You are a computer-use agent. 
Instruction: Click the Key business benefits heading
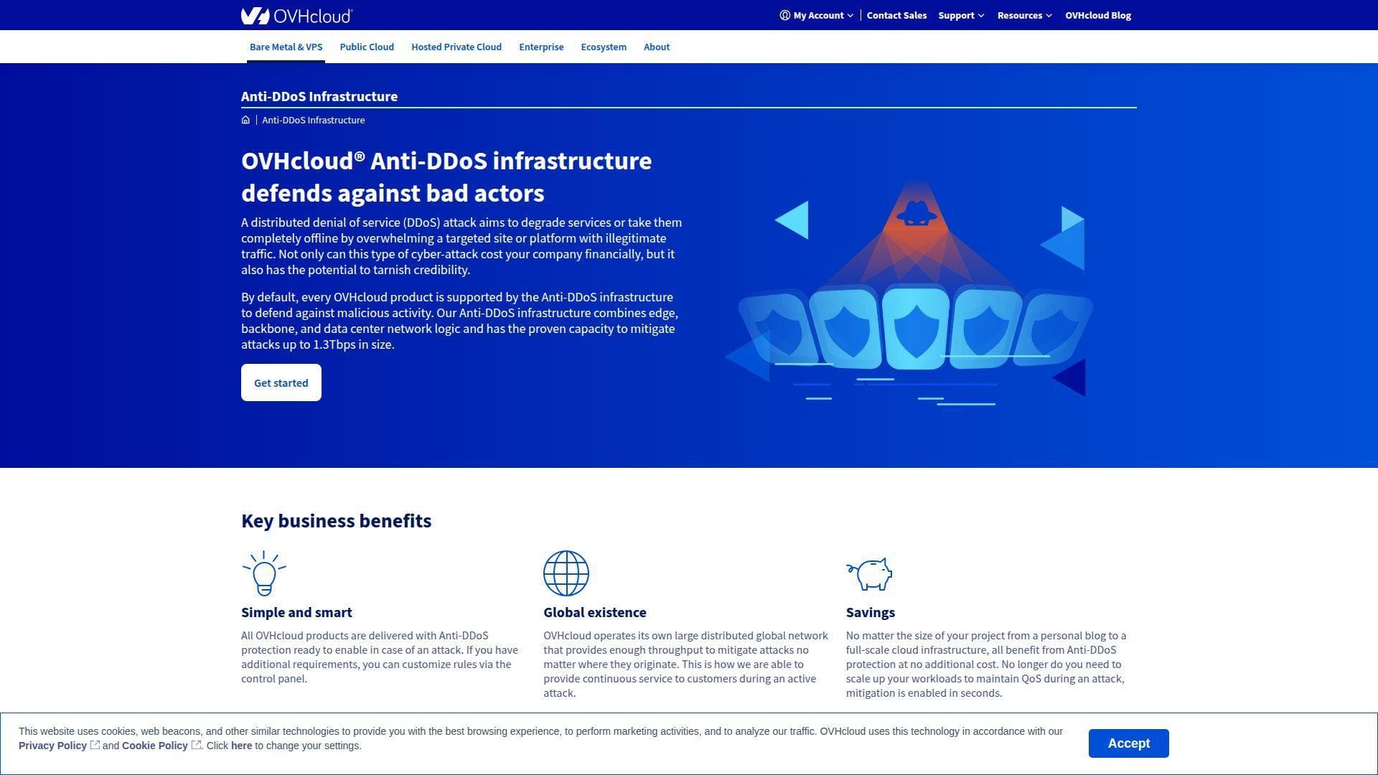(x=336, y=521)
